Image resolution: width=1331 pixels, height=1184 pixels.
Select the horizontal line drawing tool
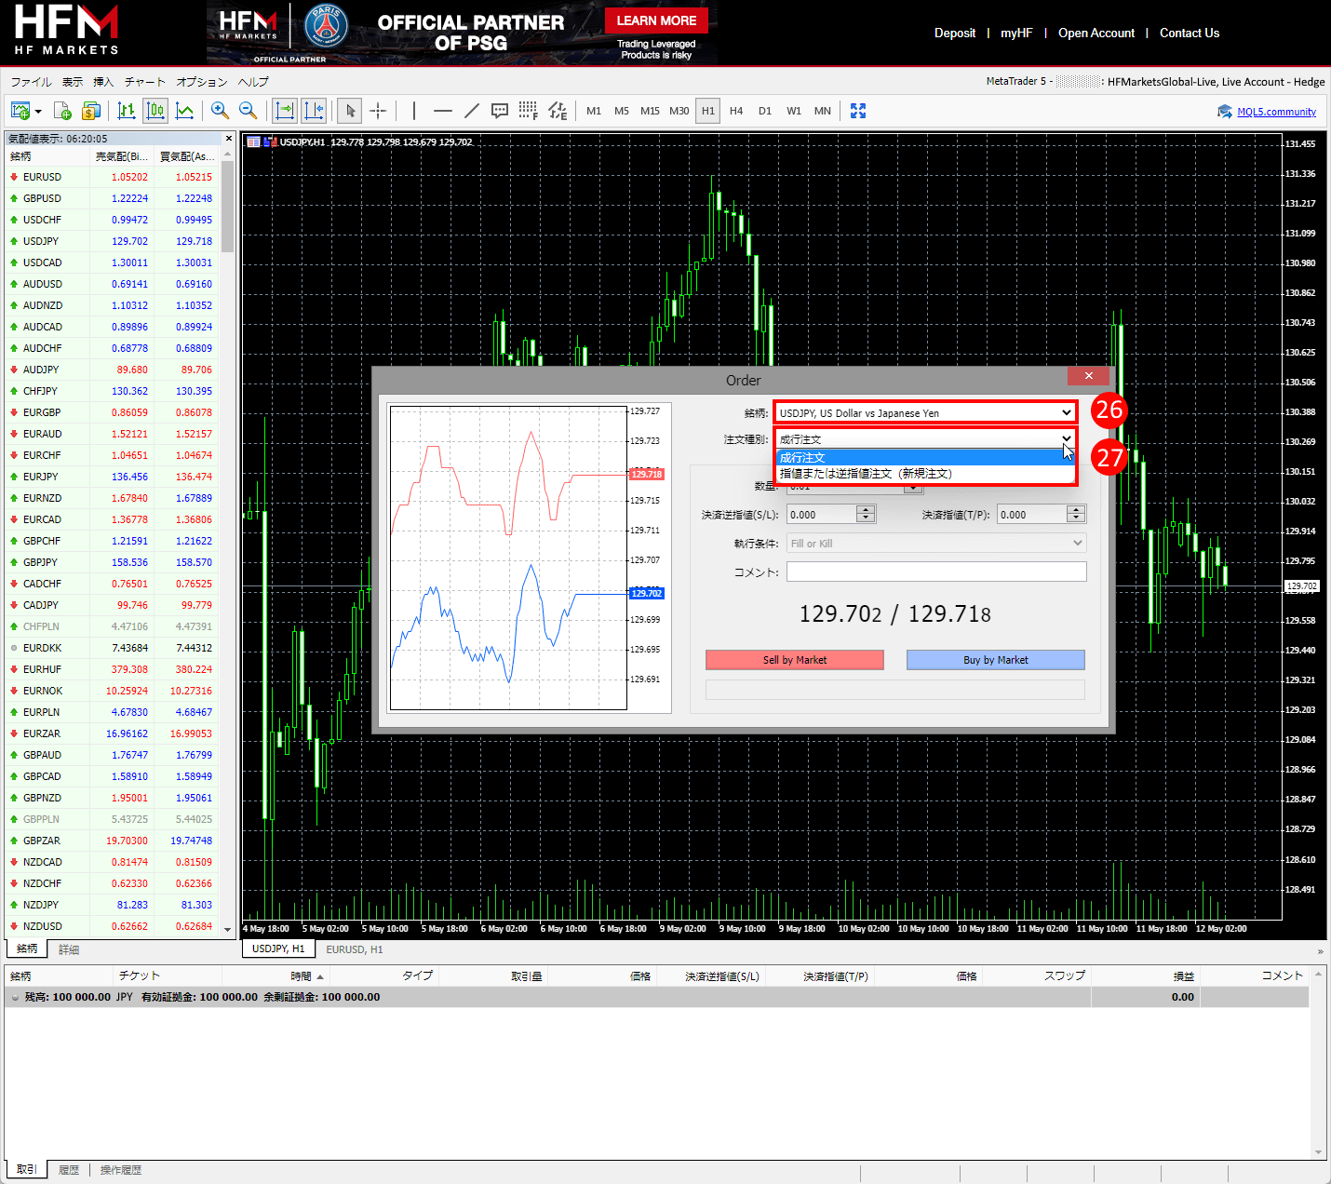443,111
